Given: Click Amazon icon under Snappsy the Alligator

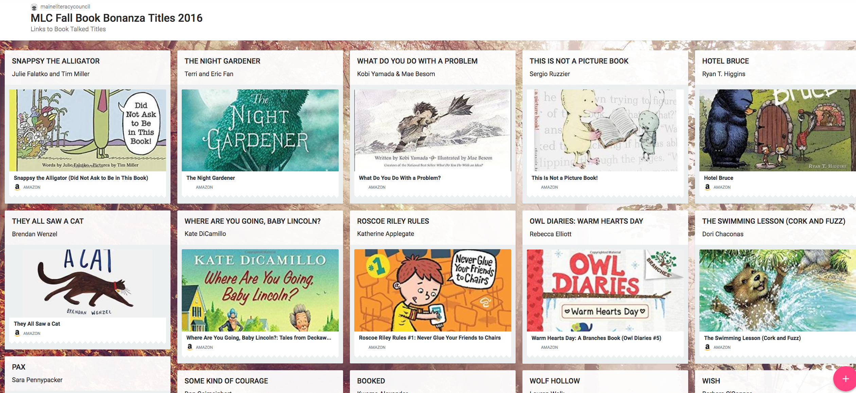Looking at the screenshot, I should [x=17, y=187].
